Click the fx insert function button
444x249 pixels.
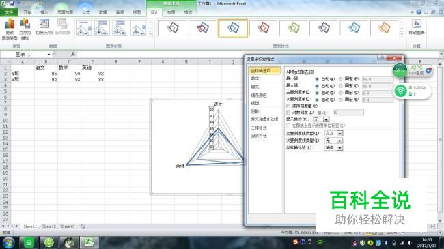(x=73, y=54)
